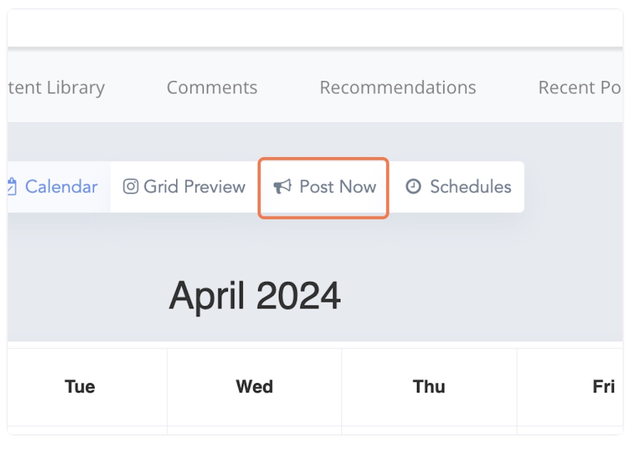Open the Schedules view
This screenshot has width=635, height=450.
pos(457,187)
